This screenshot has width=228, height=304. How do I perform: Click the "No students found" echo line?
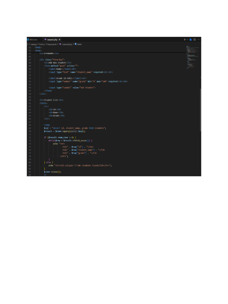80,166
